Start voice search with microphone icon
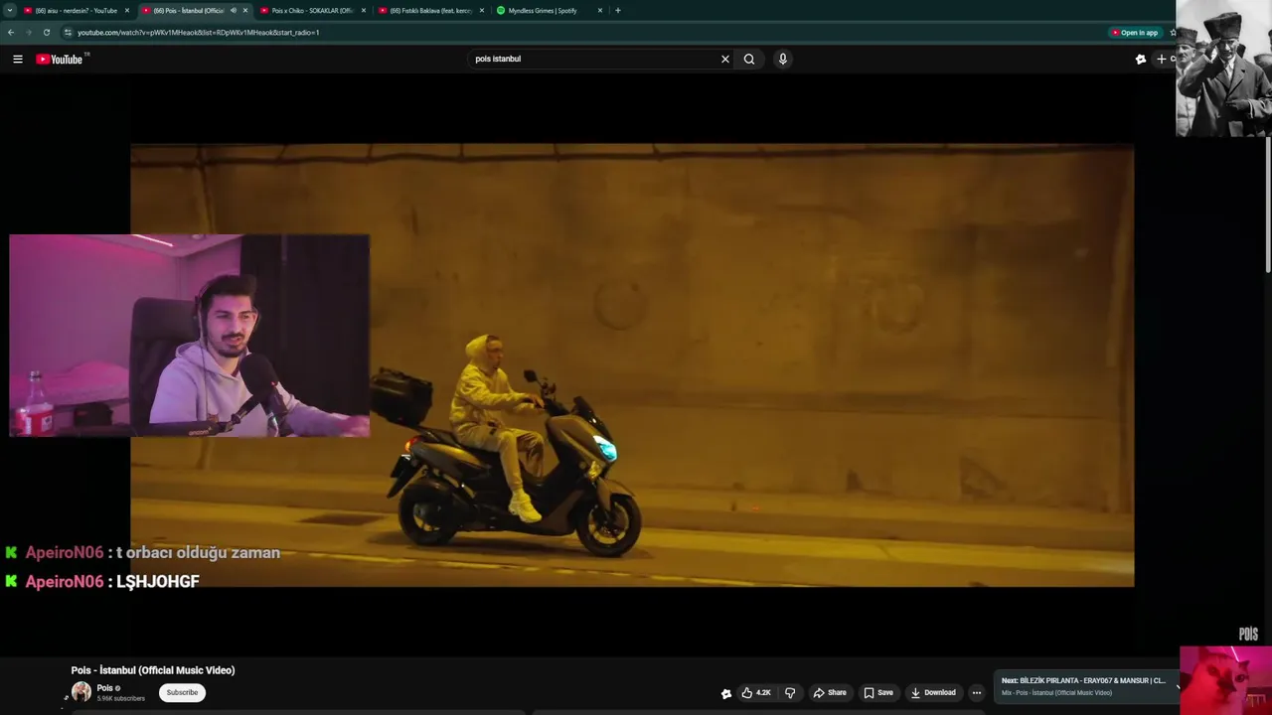Viewport: 1272px width, 715px height. point(782,59)
